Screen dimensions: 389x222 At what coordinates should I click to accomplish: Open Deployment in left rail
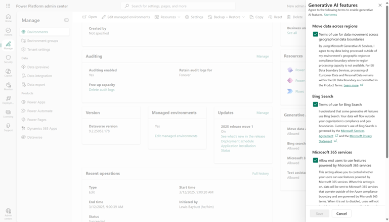click(8, 100)
